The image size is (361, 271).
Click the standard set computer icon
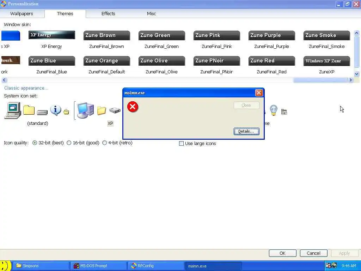pyautogui.click(x=13, y=110)
